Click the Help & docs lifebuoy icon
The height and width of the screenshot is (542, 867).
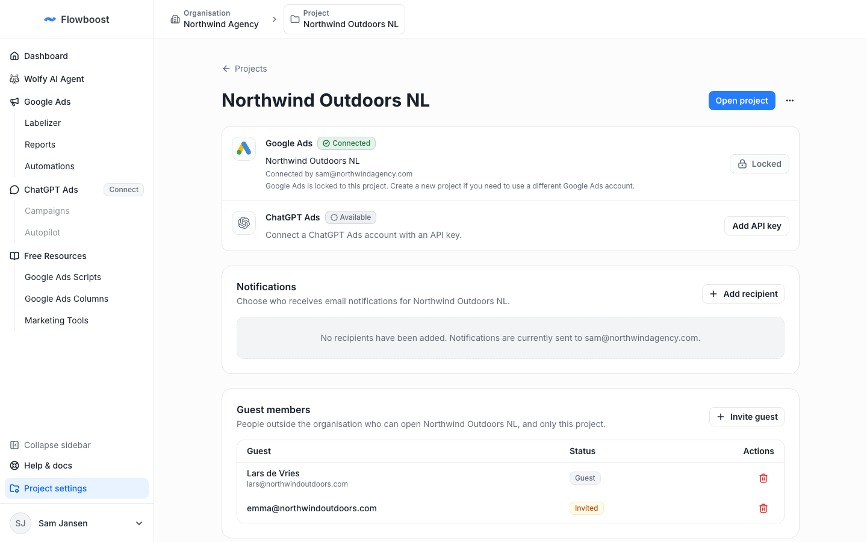coord(14,466)
